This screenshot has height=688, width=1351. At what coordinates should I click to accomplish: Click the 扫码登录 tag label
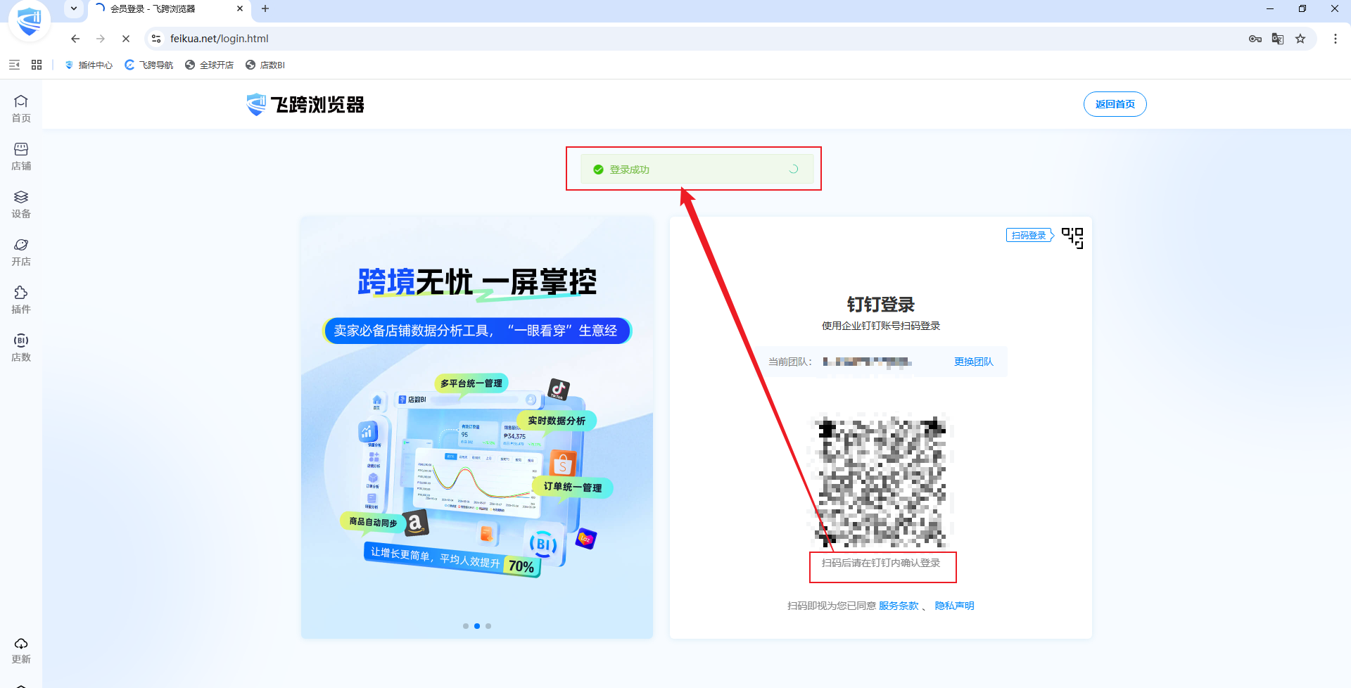pos(1029,235)
